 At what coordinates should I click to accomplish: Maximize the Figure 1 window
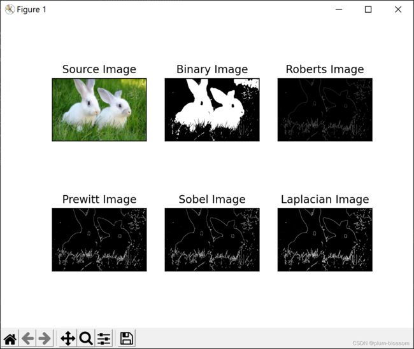368,10
